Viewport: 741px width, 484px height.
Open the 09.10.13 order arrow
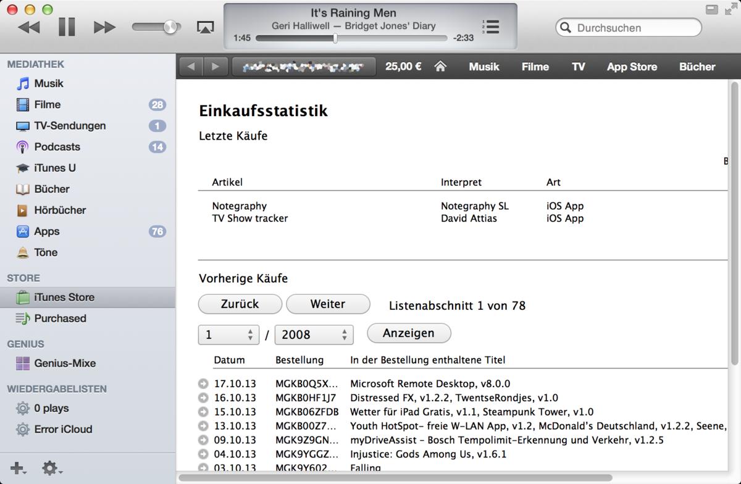(203, 440)
